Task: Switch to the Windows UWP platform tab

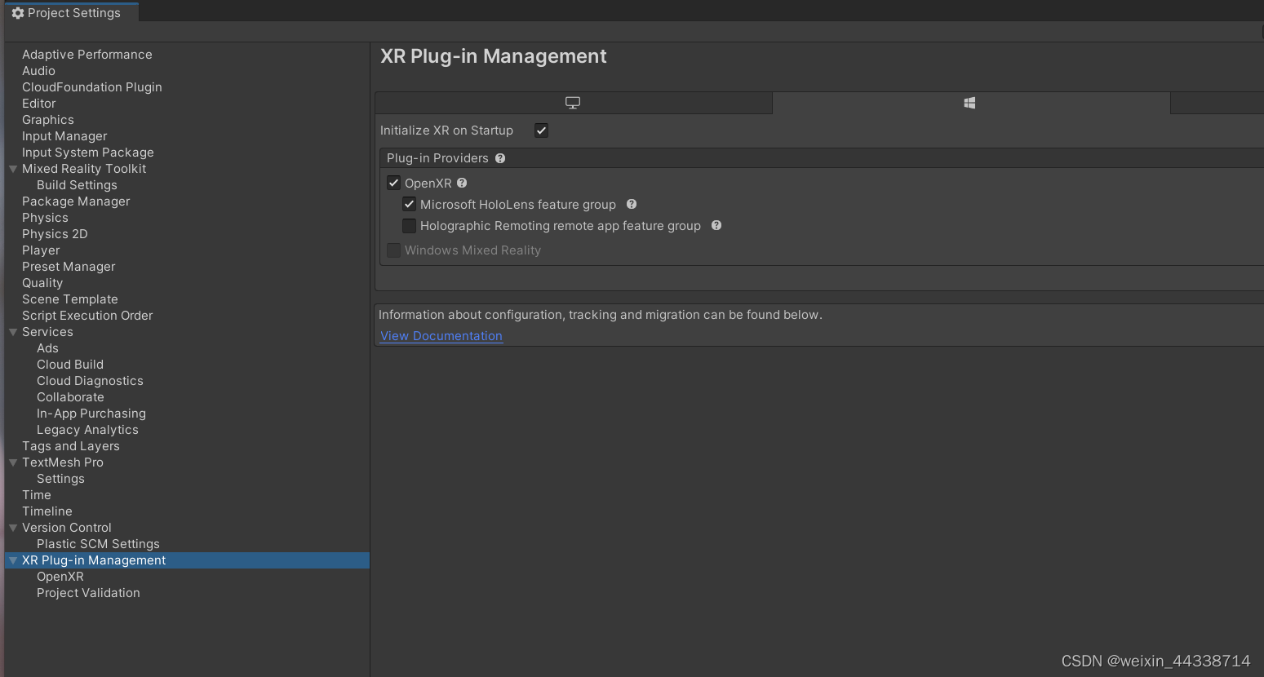Action: pyautogui.click(x=970, y=103)
